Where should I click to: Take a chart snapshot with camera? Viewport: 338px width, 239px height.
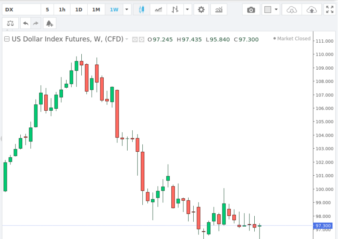251,10
